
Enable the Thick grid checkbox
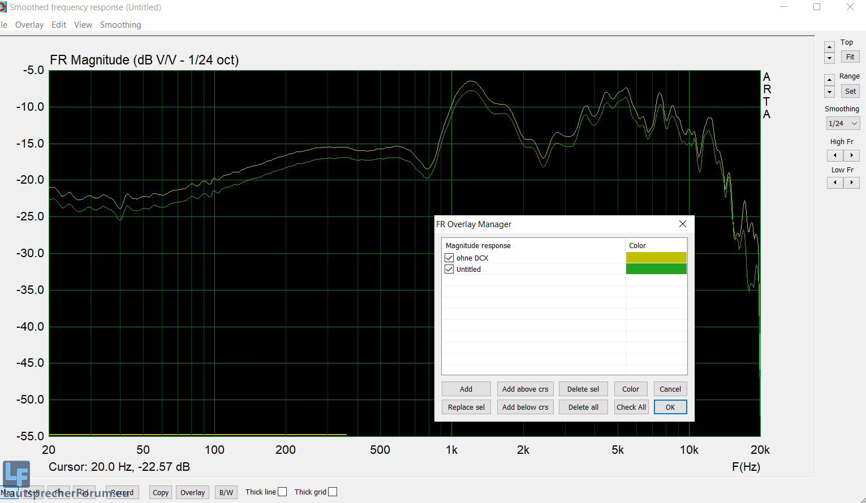[x=333, y=492]
